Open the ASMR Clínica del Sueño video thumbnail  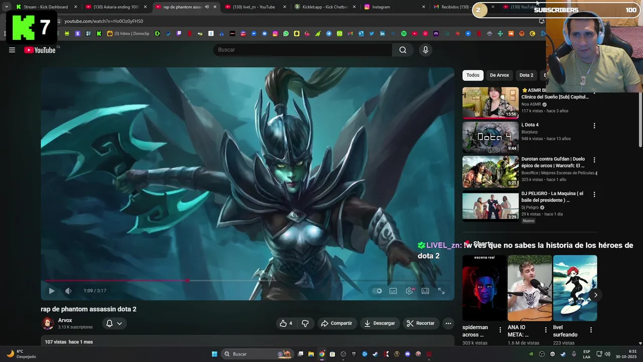(490, 103)
